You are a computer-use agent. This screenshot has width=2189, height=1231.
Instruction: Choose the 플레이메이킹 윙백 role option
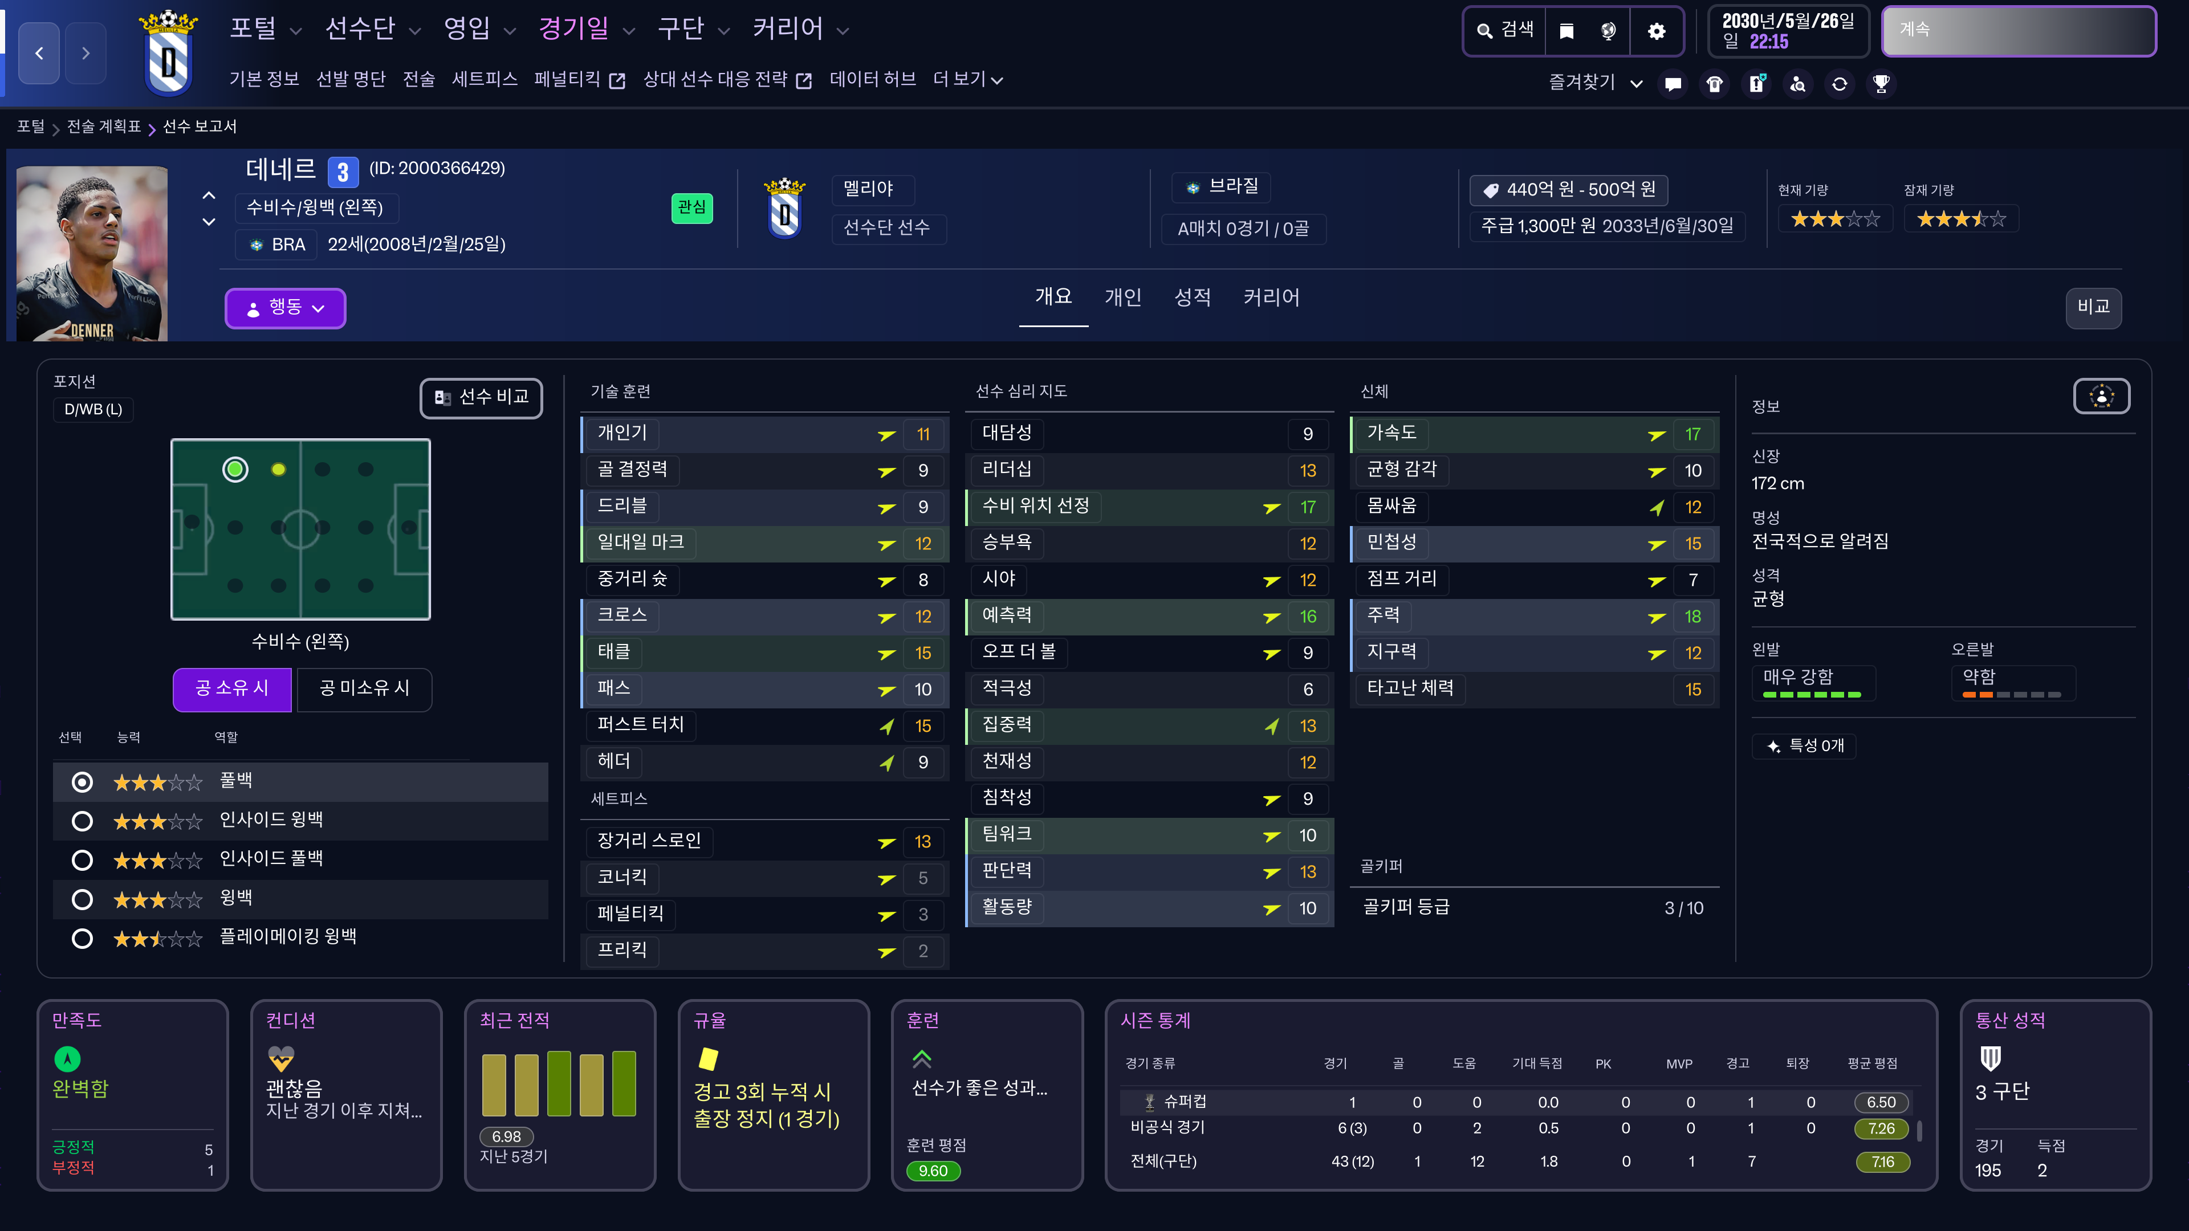(83, 938)
